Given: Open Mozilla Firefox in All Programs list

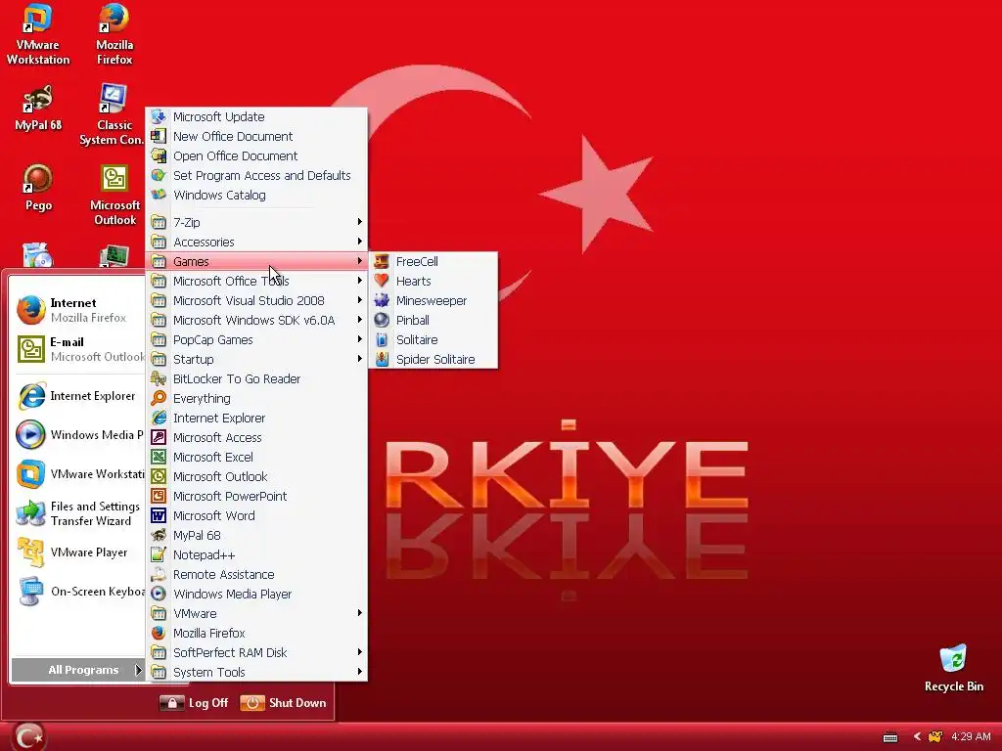Looking at the screenshot, I should [256, 634].
